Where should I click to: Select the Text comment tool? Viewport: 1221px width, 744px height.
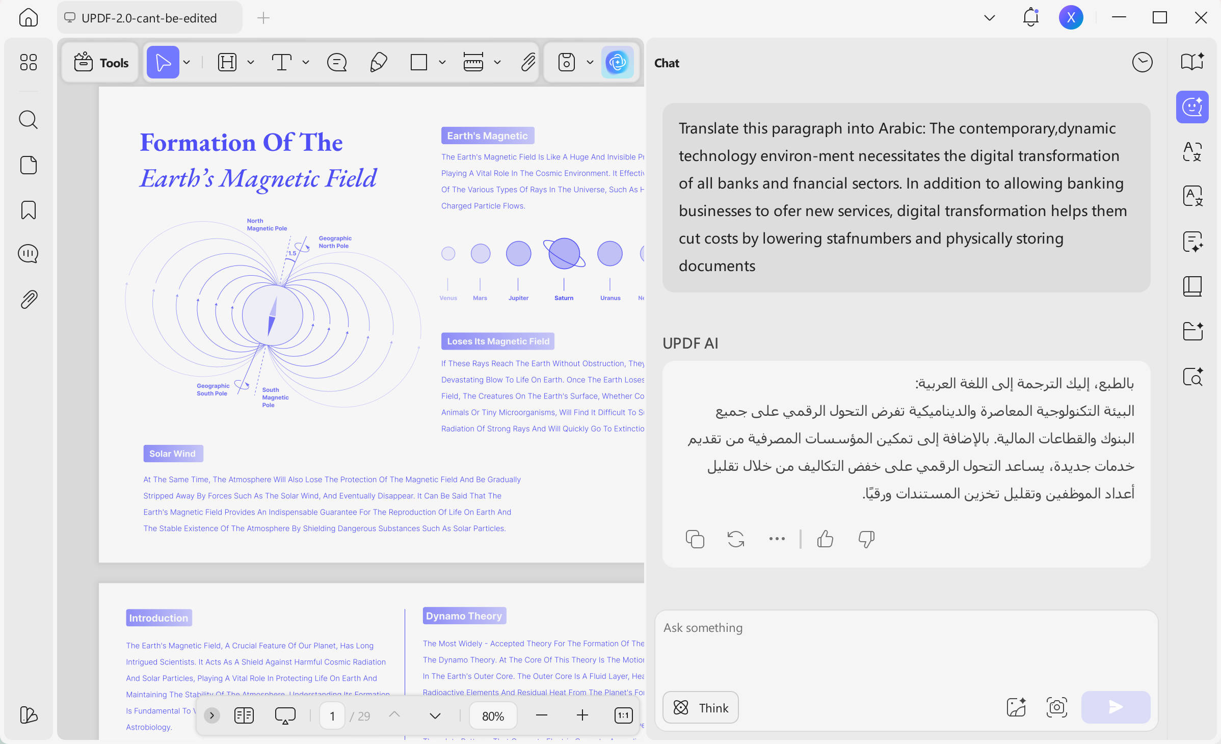tap(281, 62)
